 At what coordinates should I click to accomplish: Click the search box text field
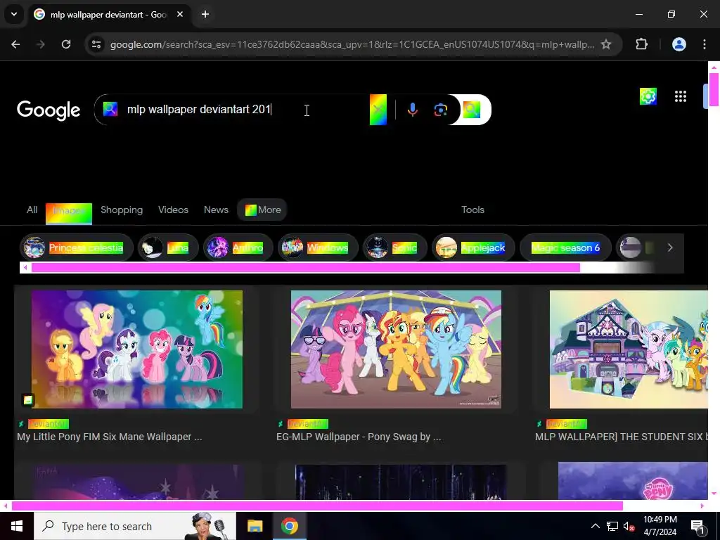point(245,109)
